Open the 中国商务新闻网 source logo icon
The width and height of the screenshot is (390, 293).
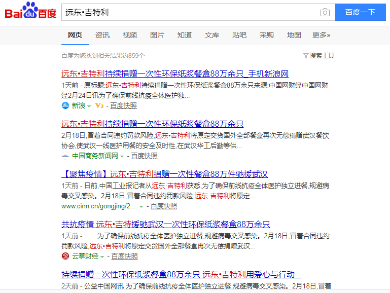pyautogui.click(x=65, y=156)
